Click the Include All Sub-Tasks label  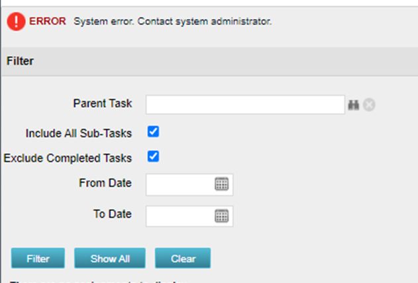[x=78, y=133]
